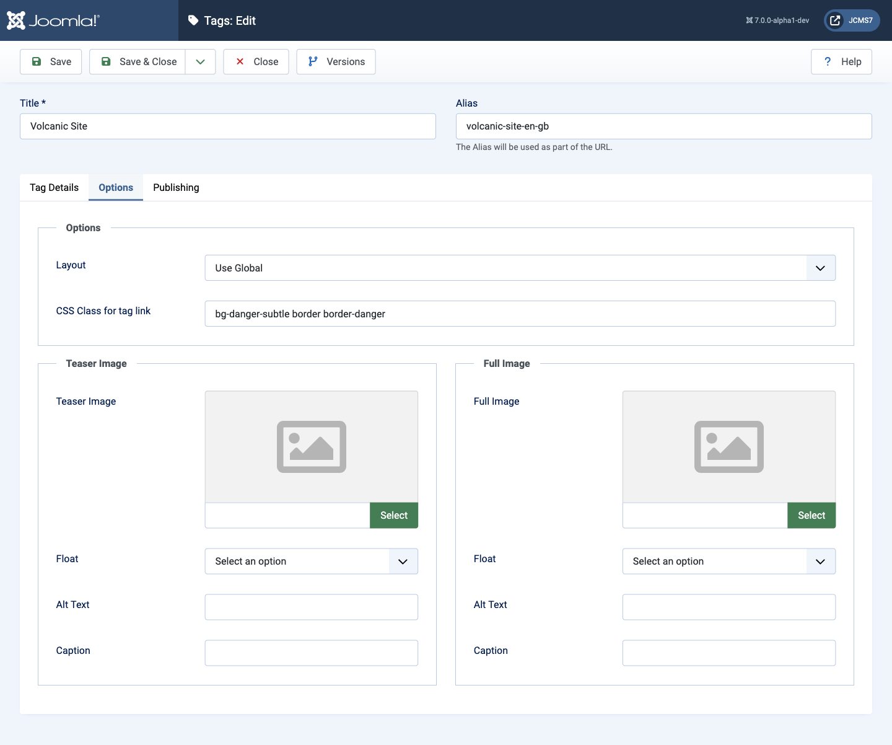Select the Options tab

(116, 187)
